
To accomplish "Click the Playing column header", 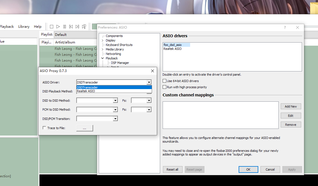I will tap(47, 42).
